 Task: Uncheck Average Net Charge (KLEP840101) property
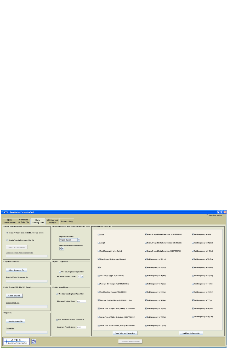pos(99,284)
